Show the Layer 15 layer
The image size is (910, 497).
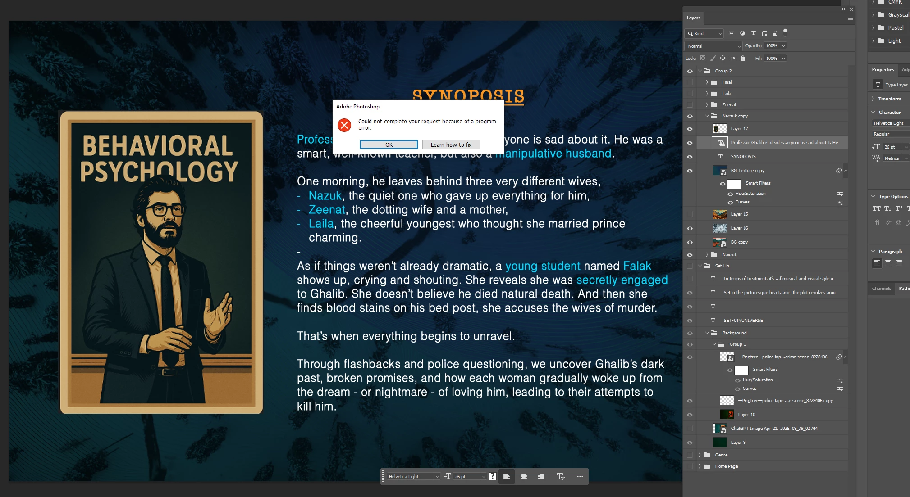point(690,214)
